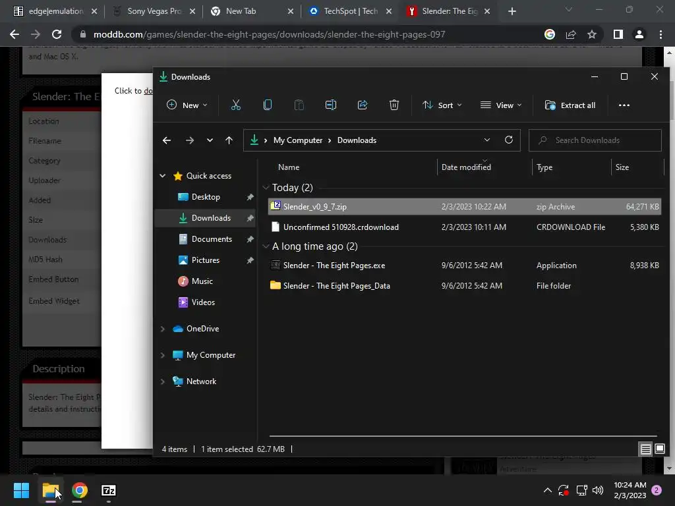Open Chrome three-dot menu
This screenshot has width=675, height=506.
[660, 34]
